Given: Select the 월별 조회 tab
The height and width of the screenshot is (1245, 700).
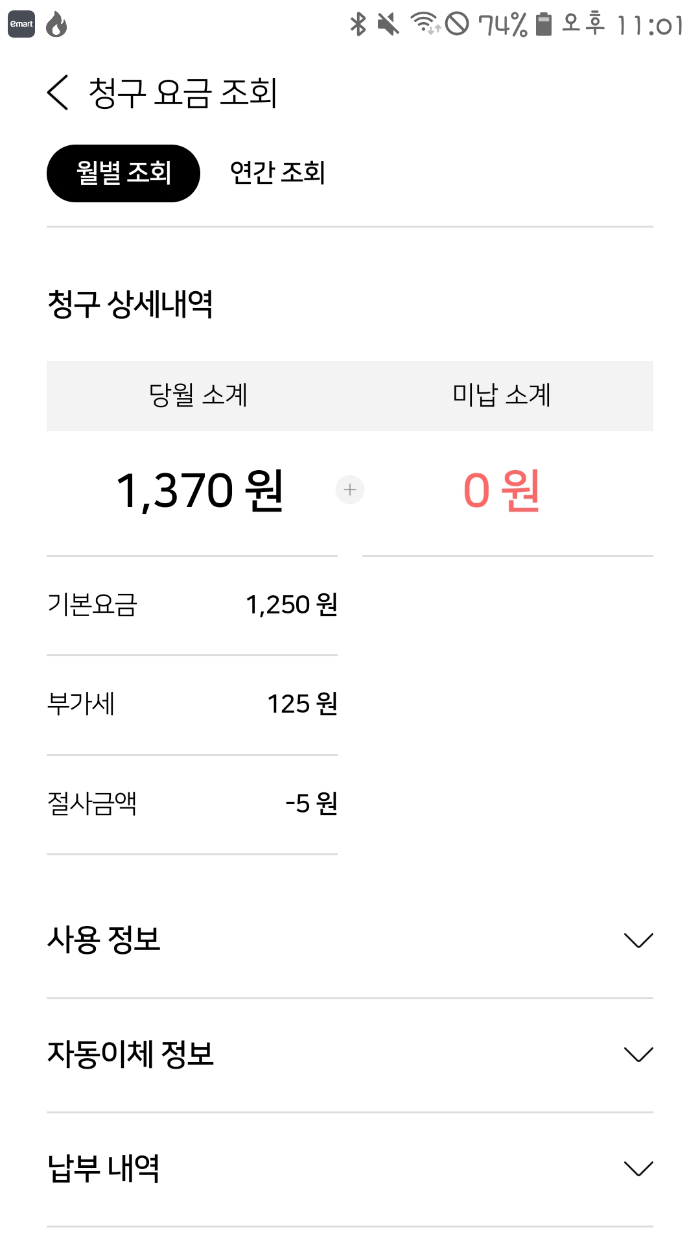Looking at the screenshot, I should 123,173.
